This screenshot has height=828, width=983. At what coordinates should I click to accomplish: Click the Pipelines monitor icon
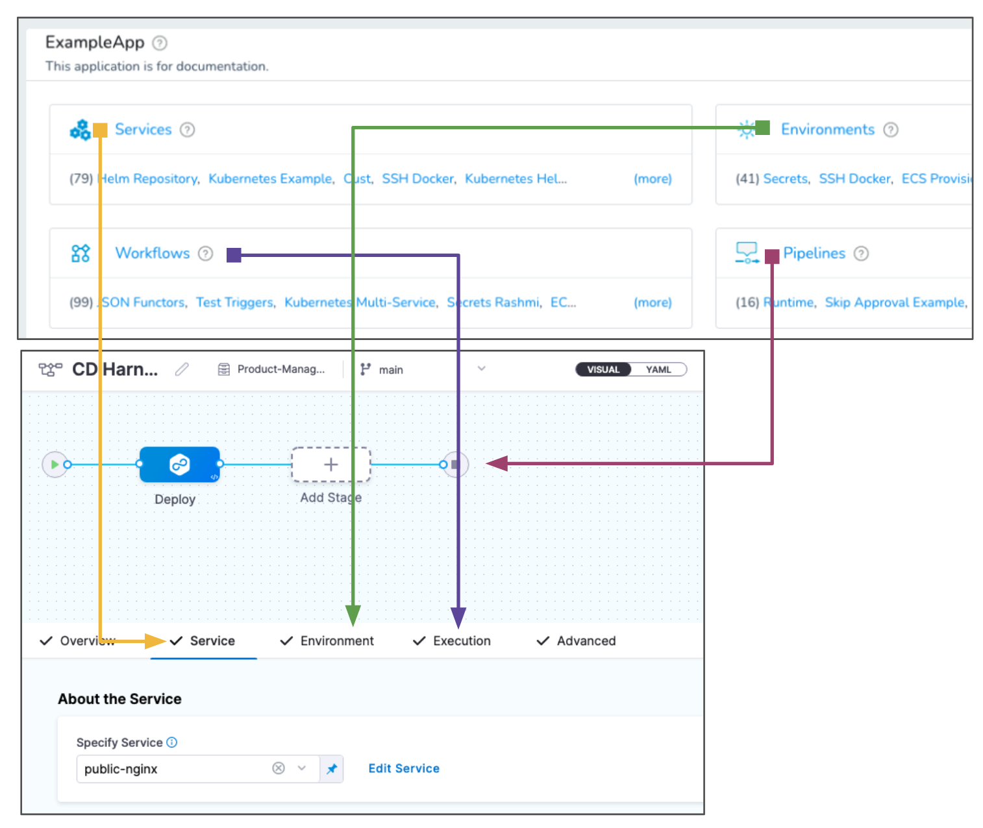pyautogui.click(x=747, y=252)
